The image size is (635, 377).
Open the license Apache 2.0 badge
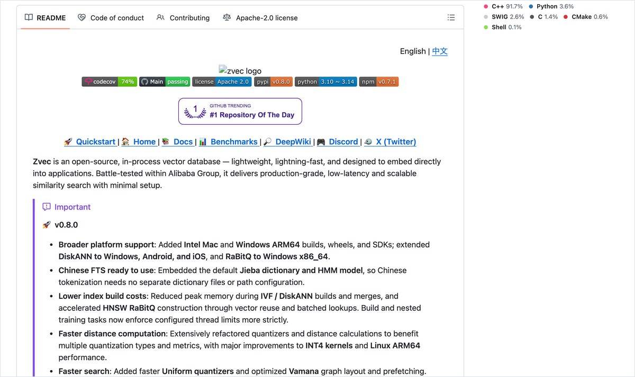point(222,82)
